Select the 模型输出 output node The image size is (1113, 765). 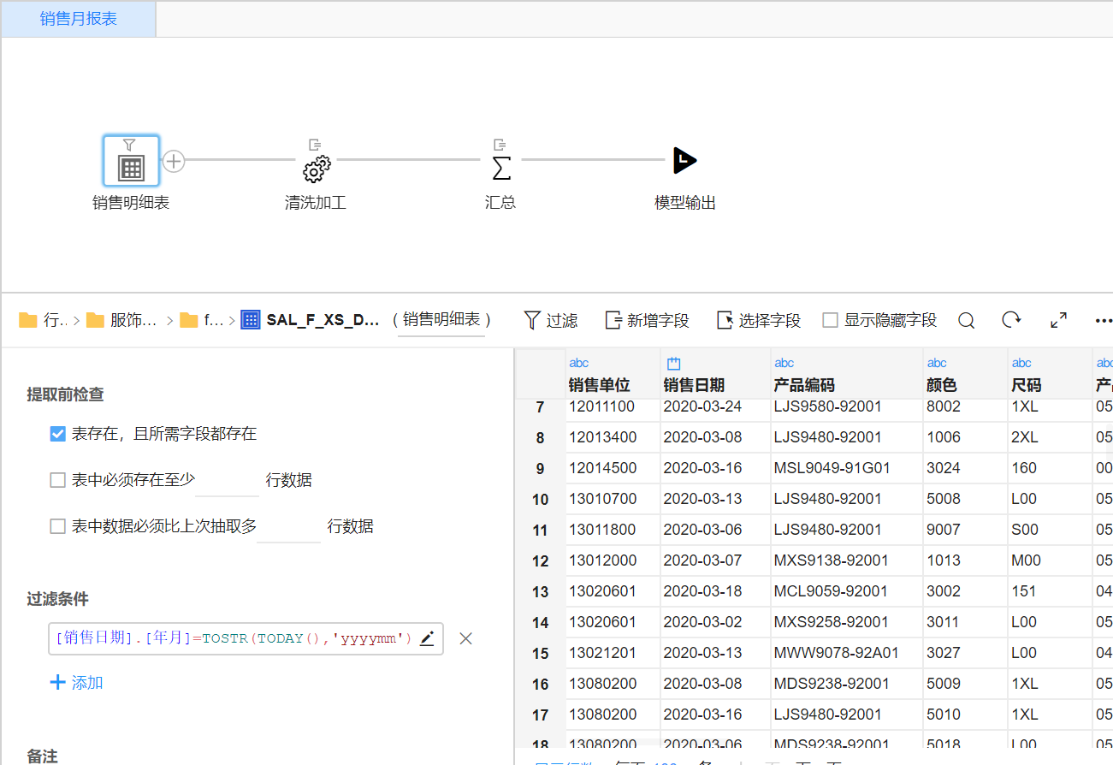tap(684, 161)
